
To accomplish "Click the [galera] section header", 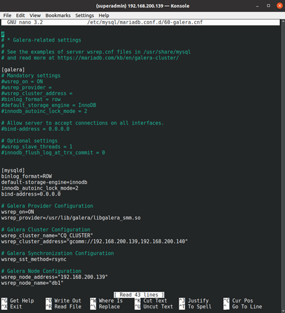I will tap(13, 70).
